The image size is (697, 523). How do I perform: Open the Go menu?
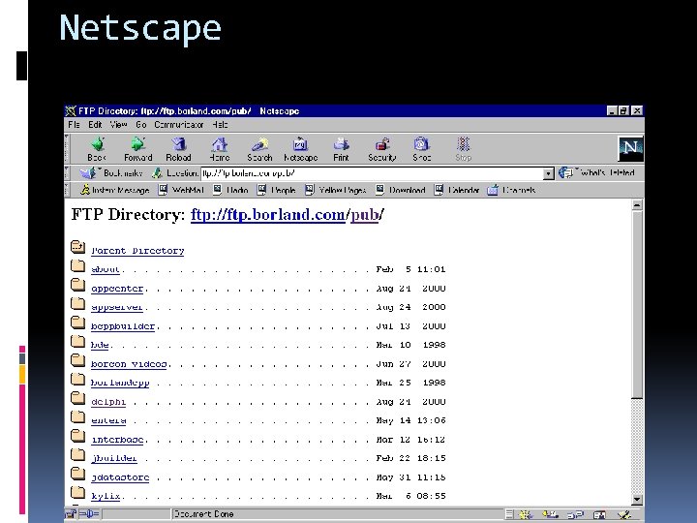(141, 125)
